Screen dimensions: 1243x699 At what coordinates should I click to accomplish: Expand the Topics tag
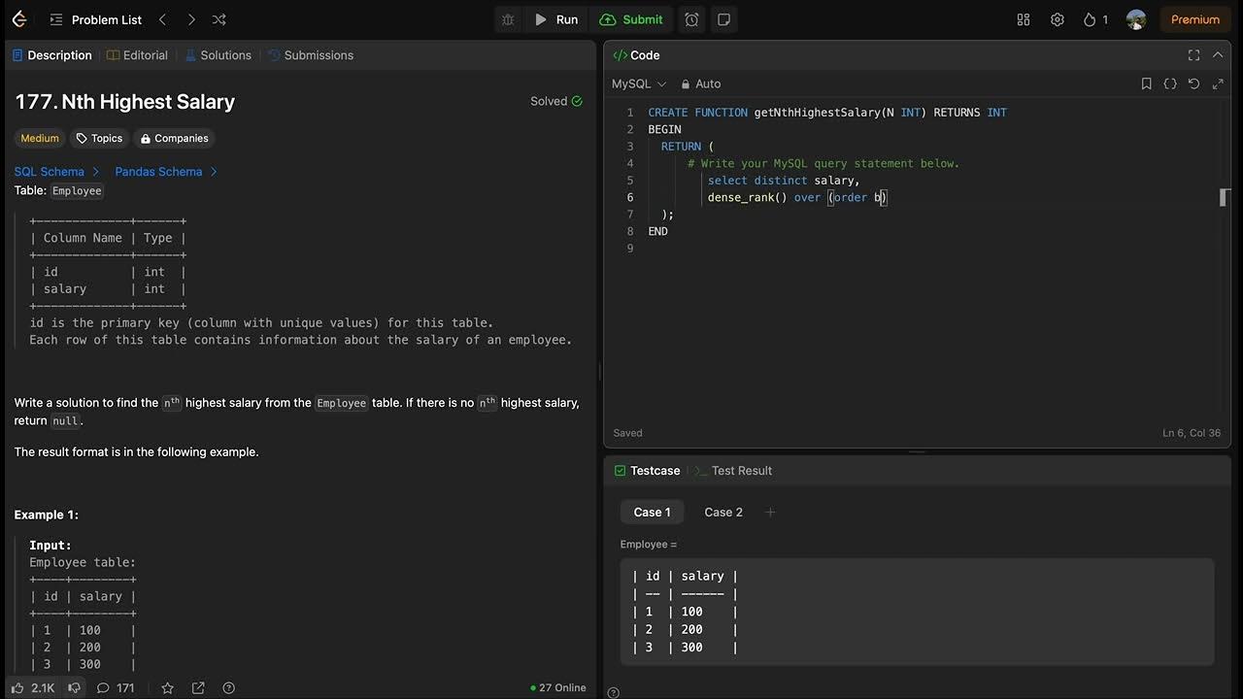coord(99,139)
